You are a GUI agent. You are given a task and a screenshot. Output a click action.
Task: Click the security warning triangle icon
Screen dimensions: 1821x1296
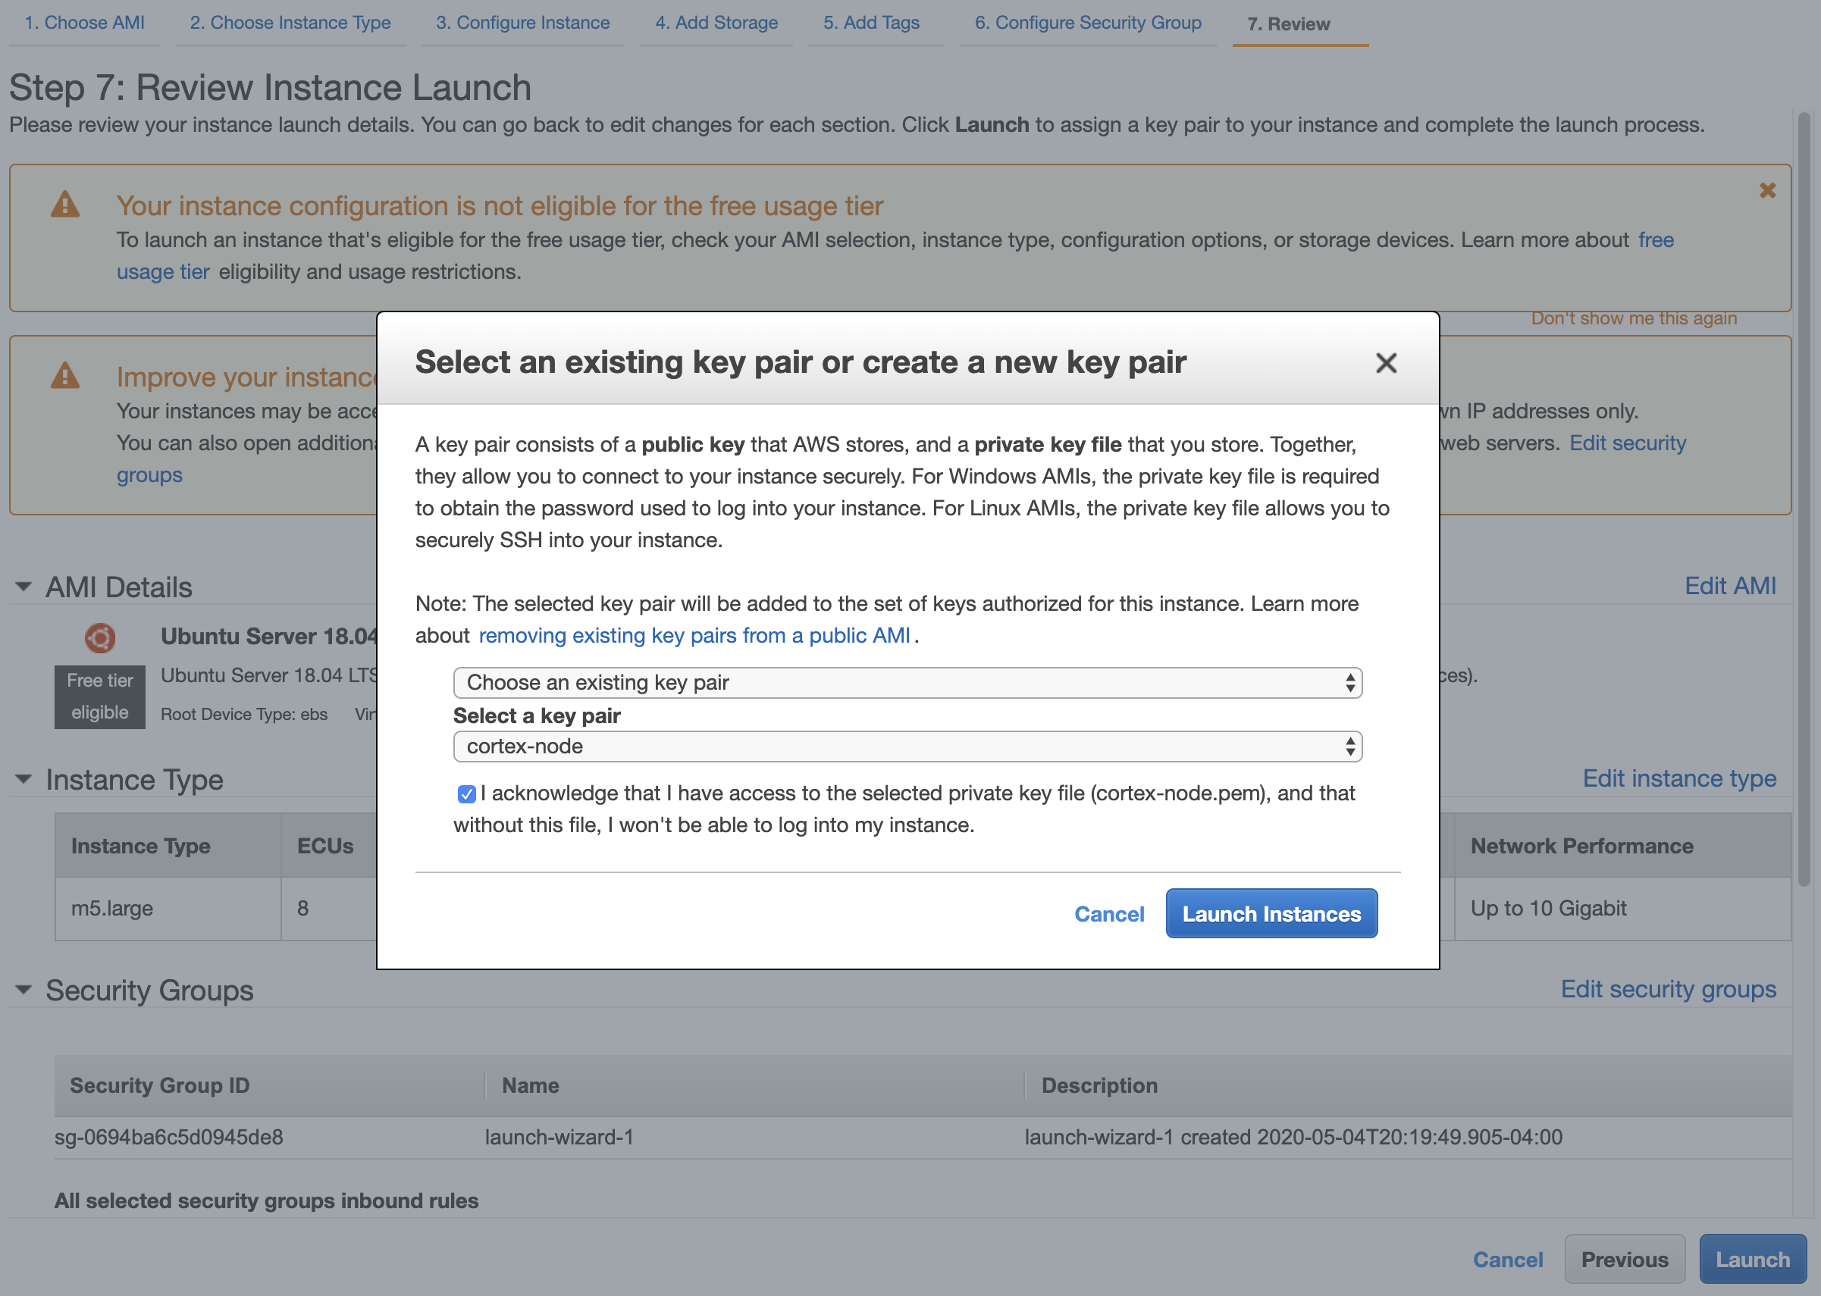(x=64, y=376)
